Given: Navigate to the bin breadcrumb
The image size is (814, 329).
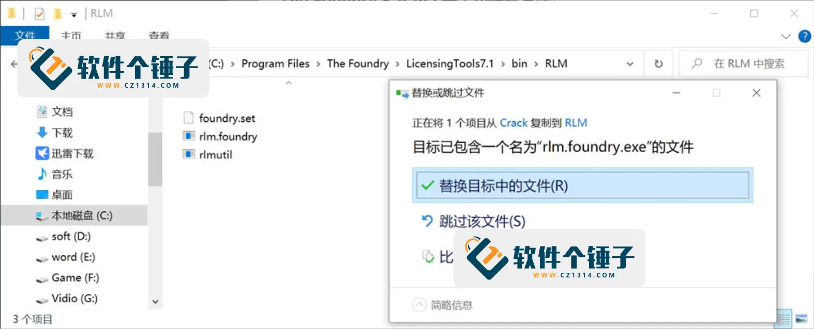Looking at the screenshot, I should click(x=520, y=63).
